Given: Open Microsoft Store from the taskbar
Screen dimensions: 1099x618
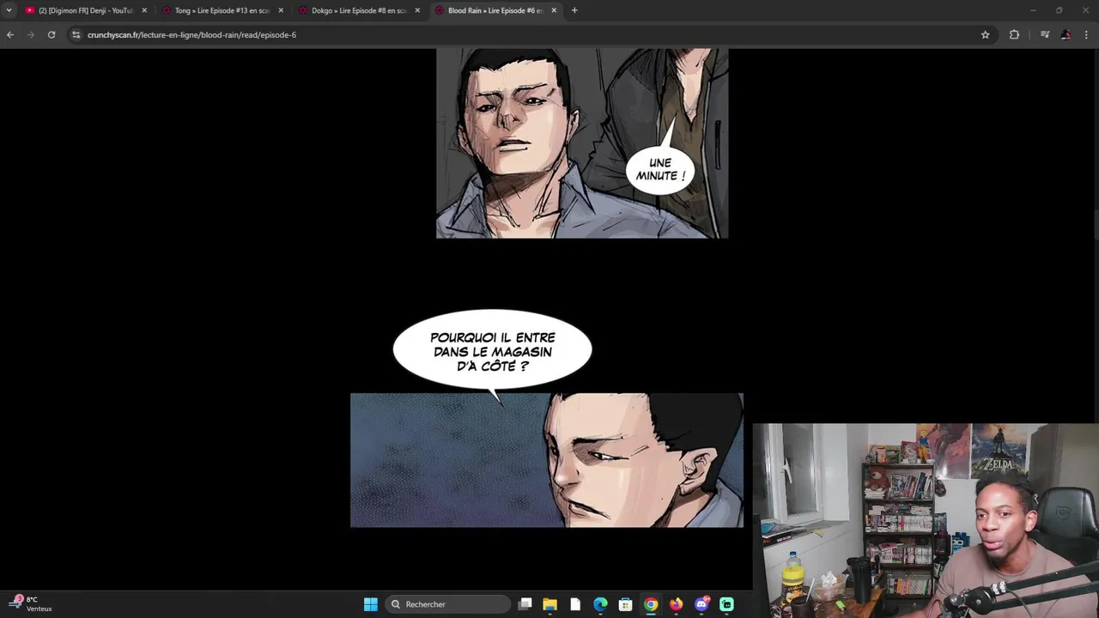Looking at the screenshot, I should (626, 604).
